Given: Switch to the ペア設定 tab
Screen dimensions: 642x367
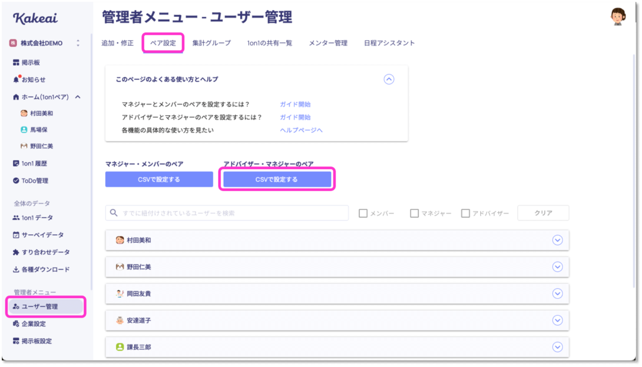Looking at the screenshot, I should [163, 43].
